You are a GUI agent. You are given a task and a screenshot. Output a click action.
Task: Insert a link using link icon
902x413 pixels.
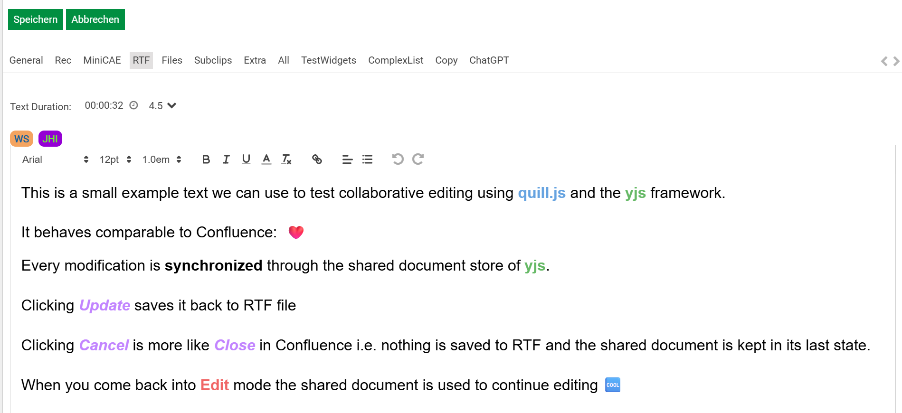coord(317,160)
